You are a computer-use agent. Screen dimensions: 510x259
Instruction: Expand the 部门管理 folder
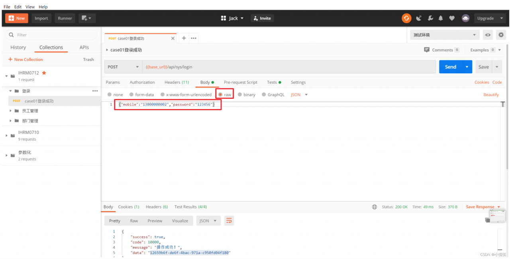11,121
